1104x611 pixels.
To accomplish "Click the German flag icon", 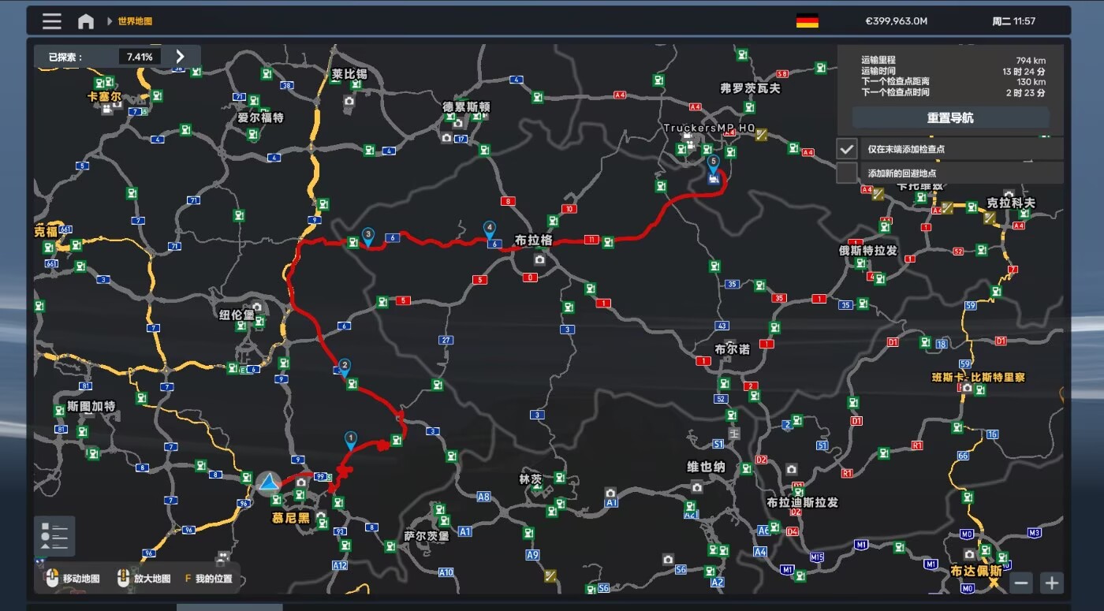I will pyautogui.click(x=807, y=21).
